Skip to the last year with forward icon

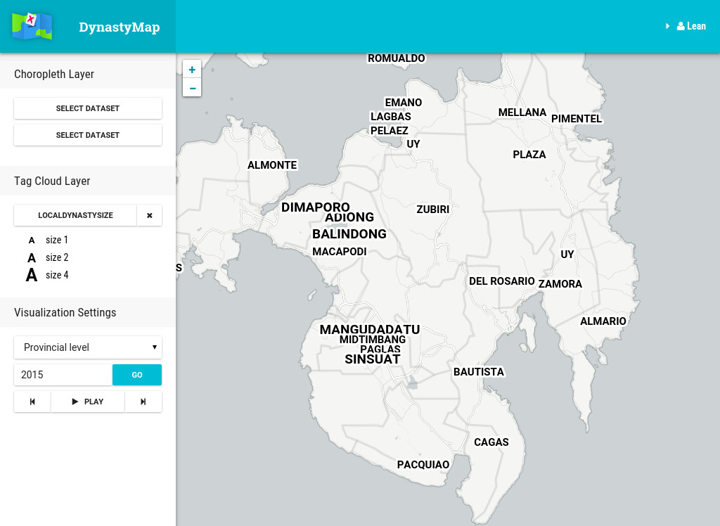143,401
